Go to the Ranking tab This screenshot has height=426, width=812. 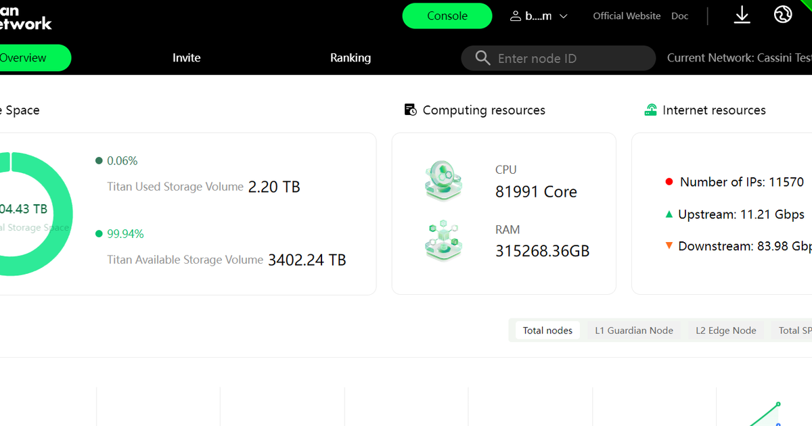click(x=351, y=58)
